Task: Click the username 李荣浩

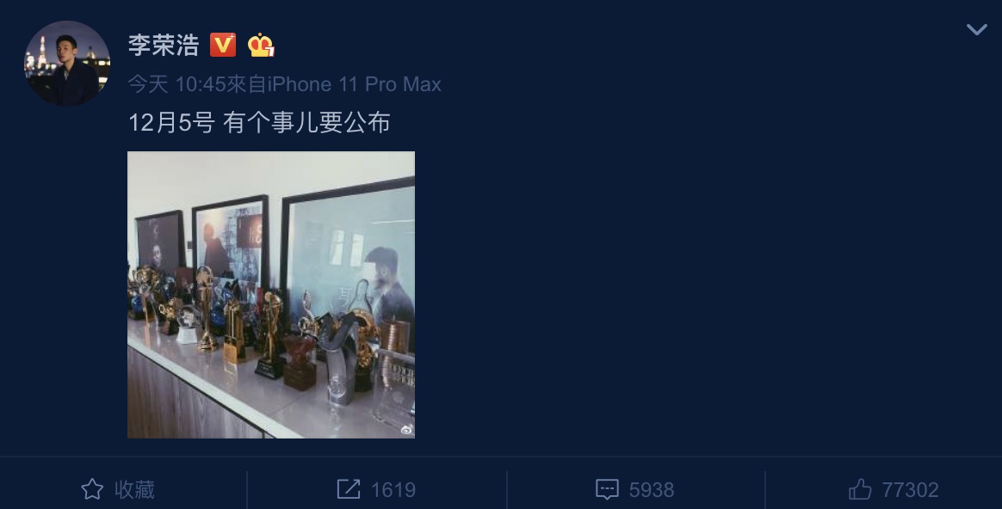Action: pyautogui.click(x=164, y=46)
